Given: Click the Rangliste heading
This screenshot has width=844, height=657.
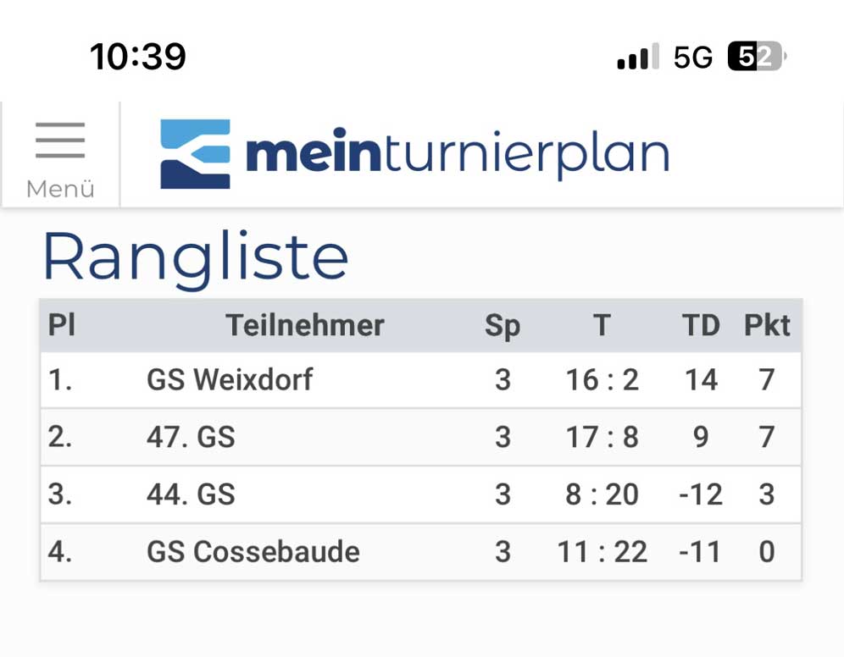Looking at the screenshot, I should (196, 257).
